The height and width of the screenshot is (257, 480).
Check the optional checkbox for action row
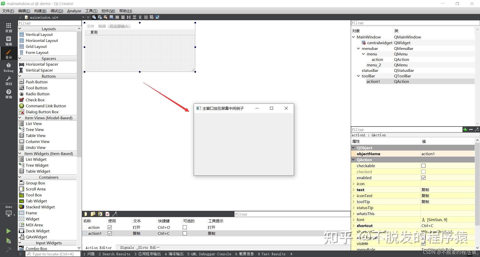tap(185, 227)
